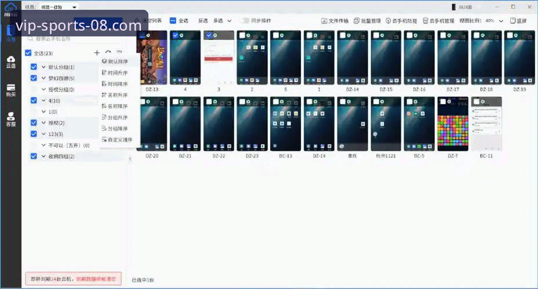Open the 线路 line selection dropdown
Viewport: 538px width, 289px height.
pyautogui.click(x=59, y=7)
